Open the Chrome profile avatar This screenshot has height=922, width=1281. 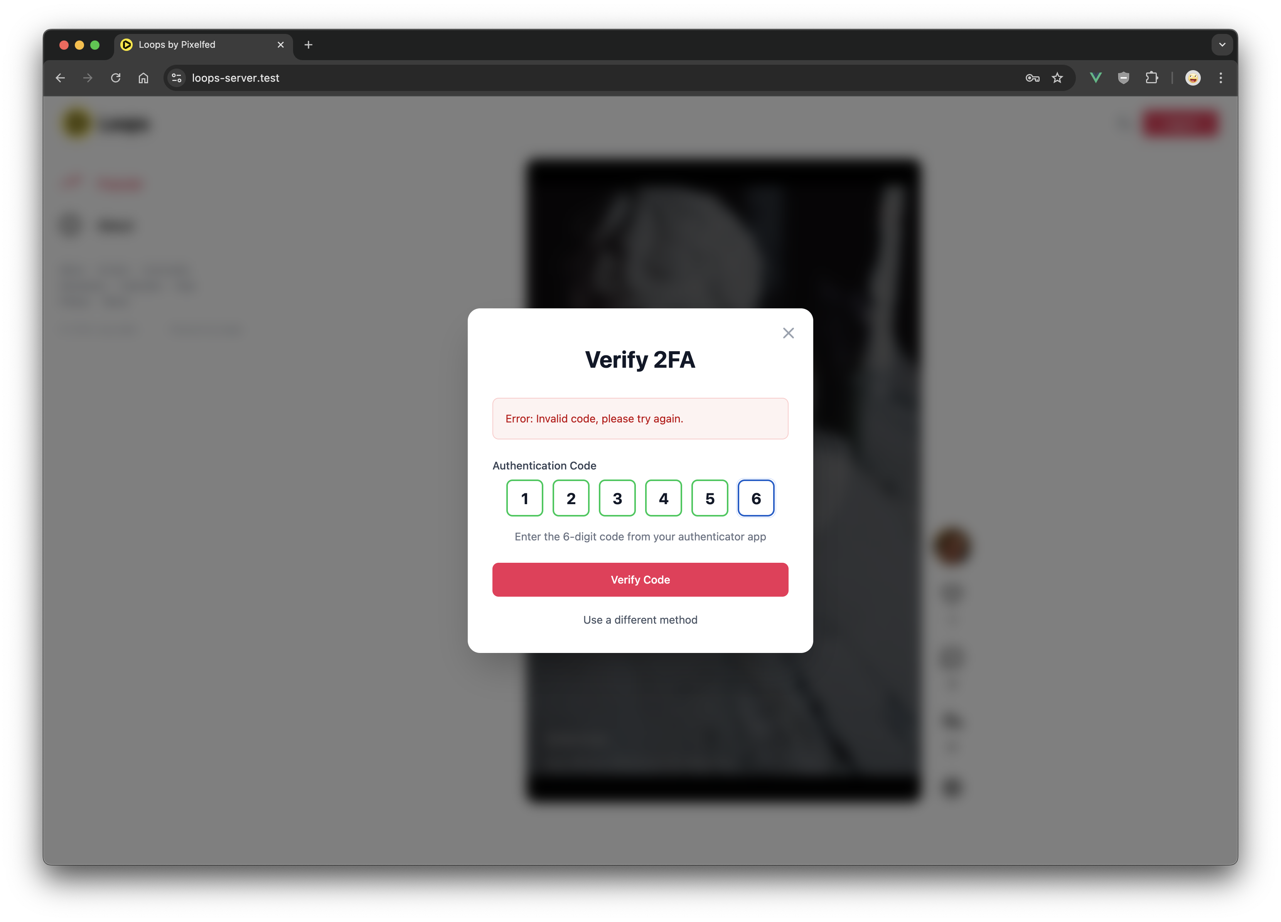(x=1192, y=78)
